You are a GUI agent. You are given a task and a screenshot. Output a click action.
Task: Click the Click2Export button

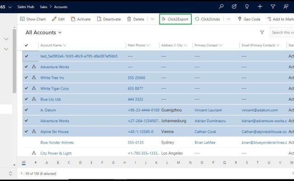(x=175, y=19)
